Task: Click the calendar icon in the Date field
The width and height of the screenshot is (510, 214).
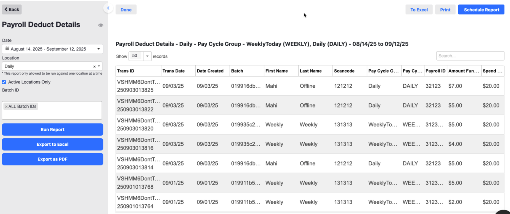Action: (x=7, y=49)
